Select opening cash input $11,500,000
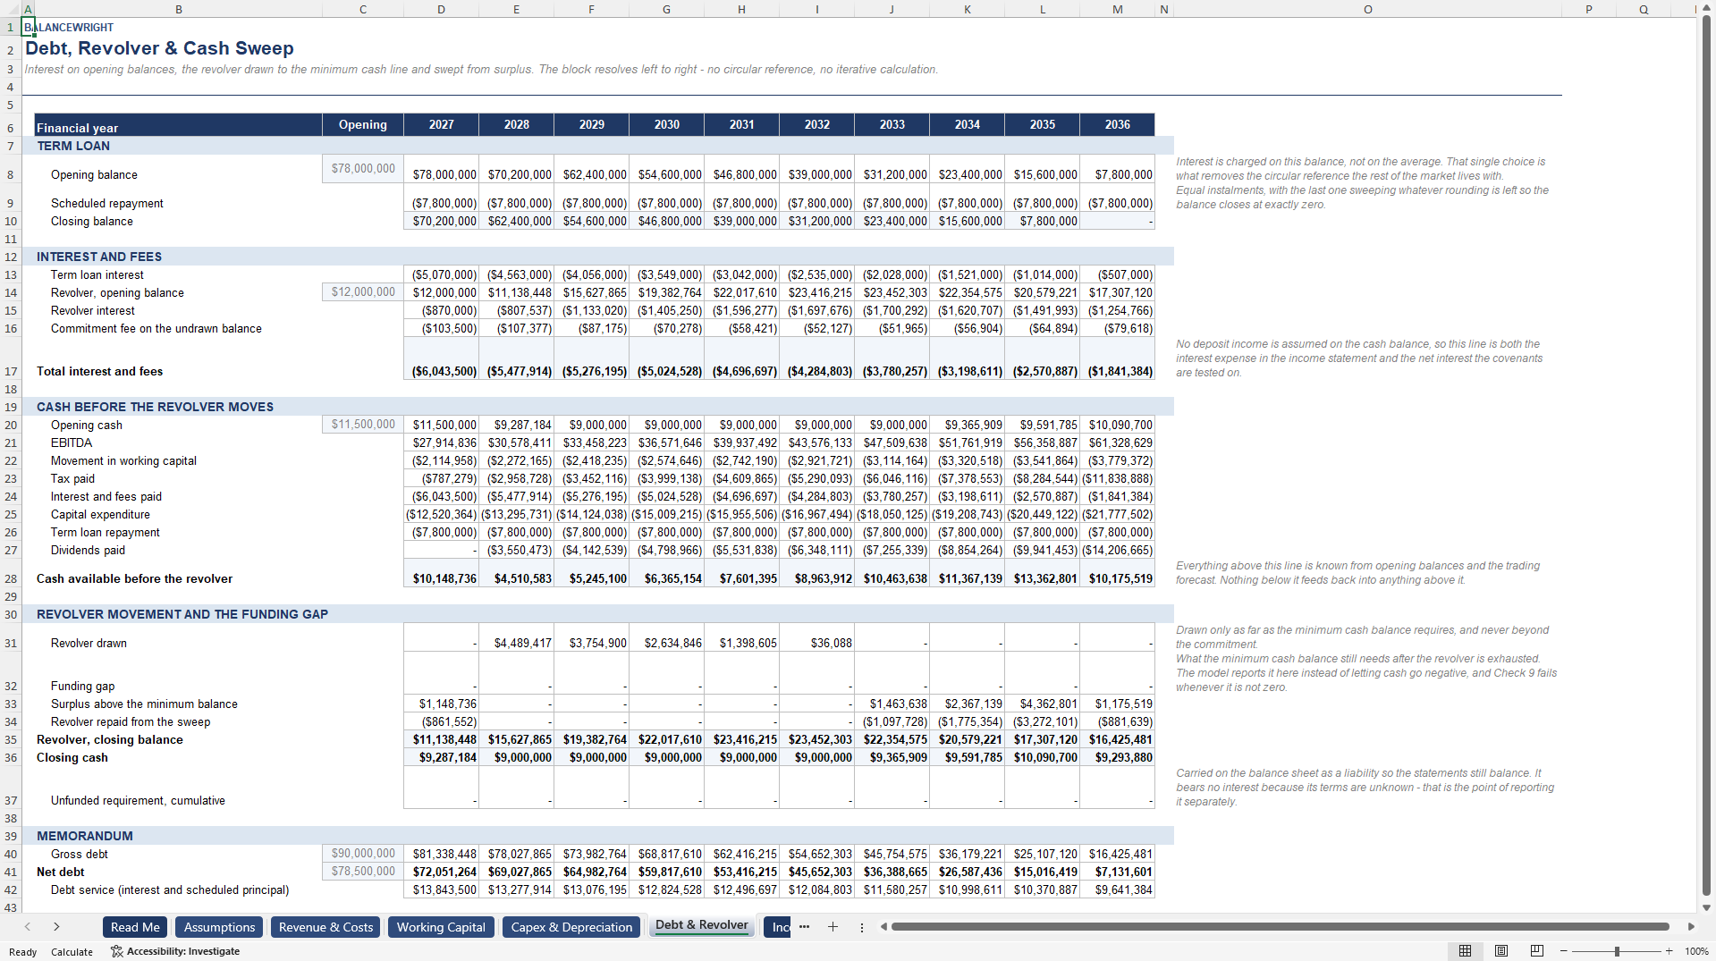This screenshot has width=1716, height=961. [x=362, y=425]
